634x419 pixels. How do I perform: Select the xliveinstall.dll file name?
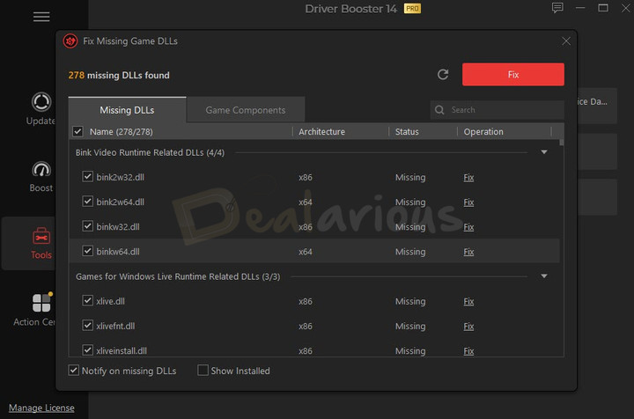(122, 350)
